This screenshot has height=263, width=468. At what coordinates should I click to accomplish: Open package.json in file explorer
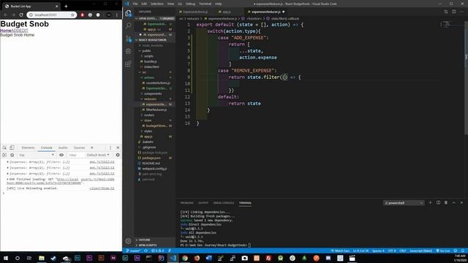151,158
